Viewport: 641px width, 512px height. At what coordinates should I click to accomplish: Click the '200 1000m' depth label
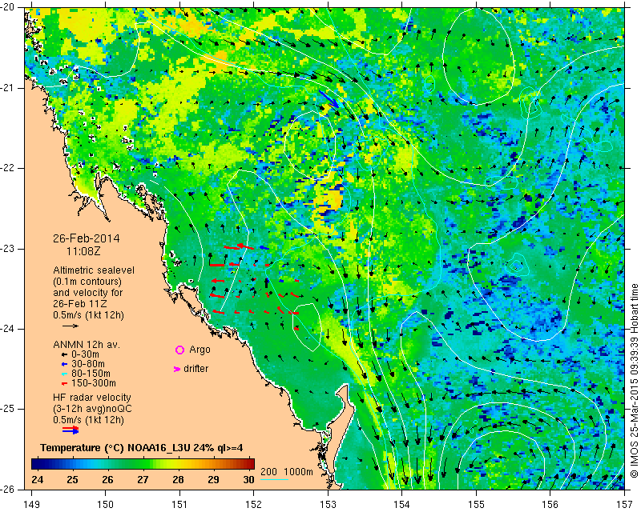(287, 472)
